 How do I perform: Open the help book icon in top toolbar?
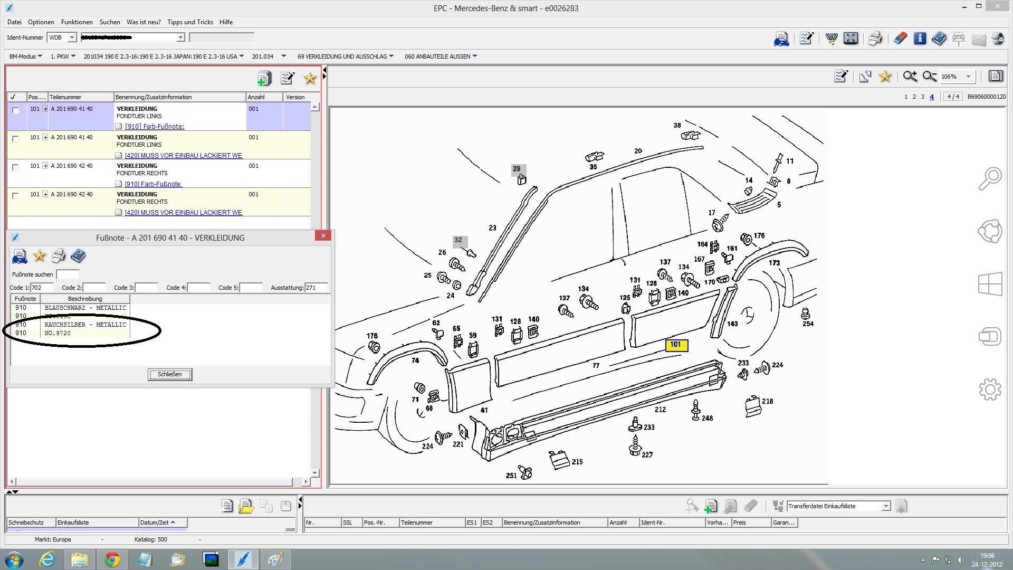click(939, 39)
